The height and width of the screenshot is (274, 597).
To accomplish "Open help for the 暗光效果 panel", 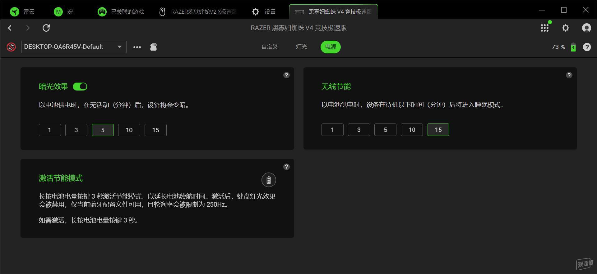I will pyautogui.click(x=286, y=75).
